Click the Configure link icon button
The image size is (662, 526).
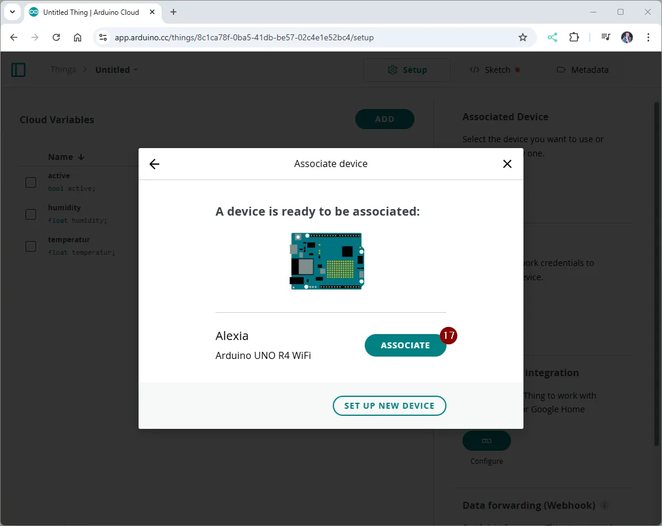point(486,441)
